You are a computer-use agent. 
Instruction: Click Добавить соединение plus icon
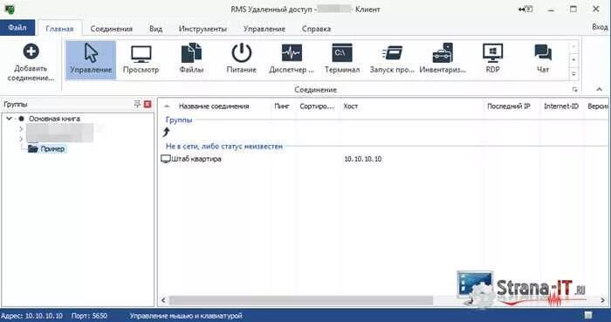[31, 51]
